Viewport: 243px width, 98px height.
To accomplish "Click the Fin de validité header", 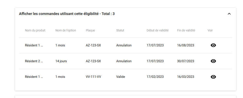I will 186,31.
